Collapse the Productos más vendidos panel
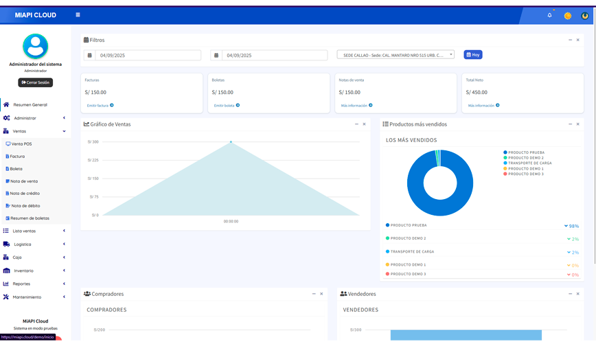 pos(570,124)
